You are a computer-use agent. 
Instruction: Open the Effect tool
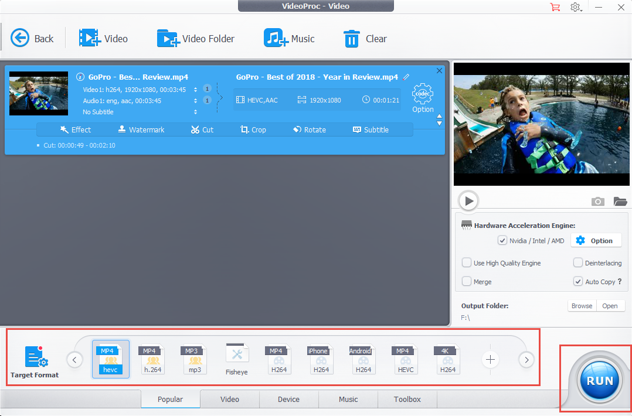coord(76,129)
